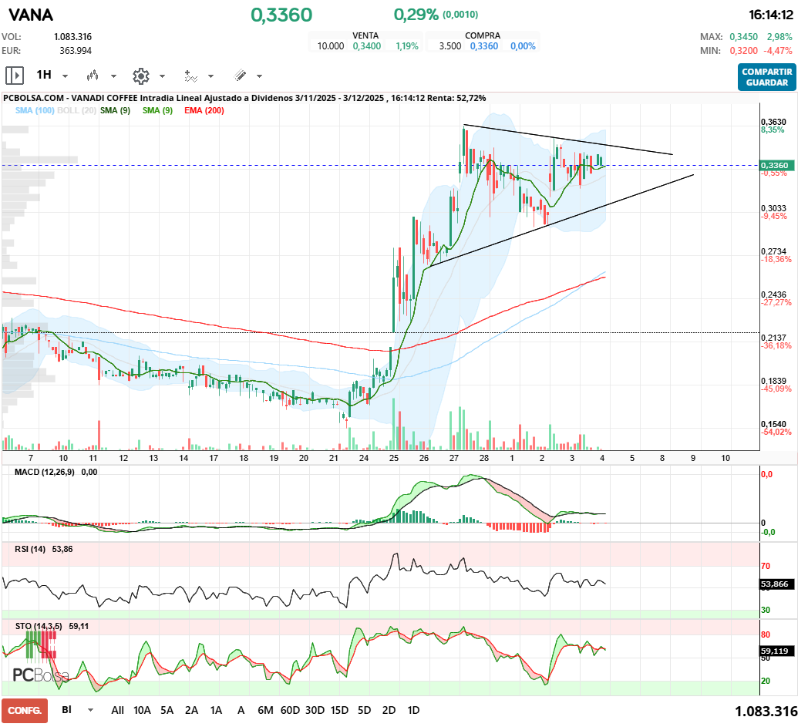808x727 pixels.
Task: Toggle the BOLL (20) indicator label
Action: 77,111
